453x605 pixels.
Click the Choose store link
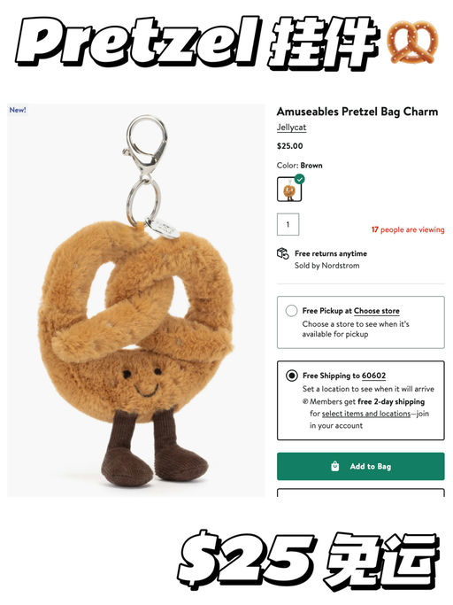(x=377, y=311)
